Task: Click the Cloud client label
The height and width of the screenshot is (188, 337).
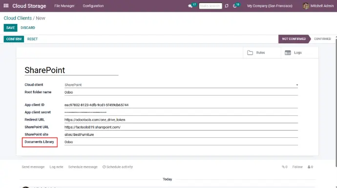Action: [34, 85]
